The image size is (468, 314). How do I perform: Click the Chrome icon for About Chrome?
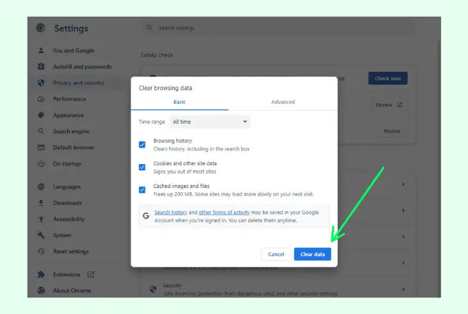41,290
